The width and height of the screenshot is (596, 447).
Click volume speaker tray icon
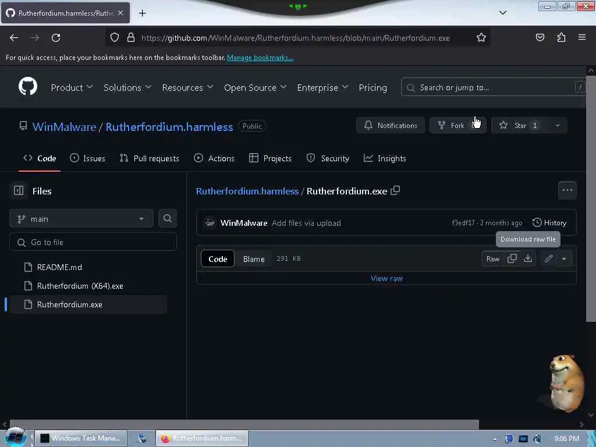(x=537, y=439)
